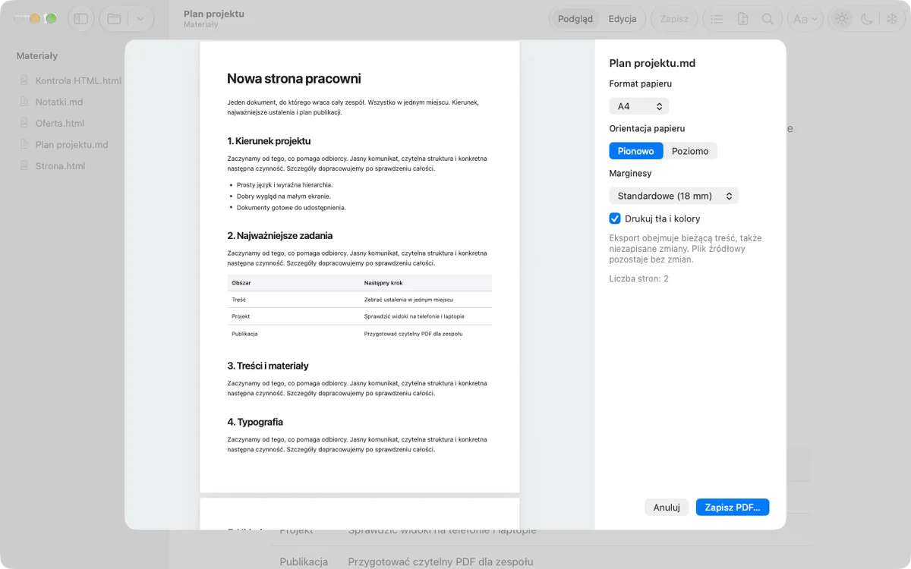The height and width of the screenshot is (569, 911).
Task: Switch to the Podgląd view tab
Action: (575, 19)
